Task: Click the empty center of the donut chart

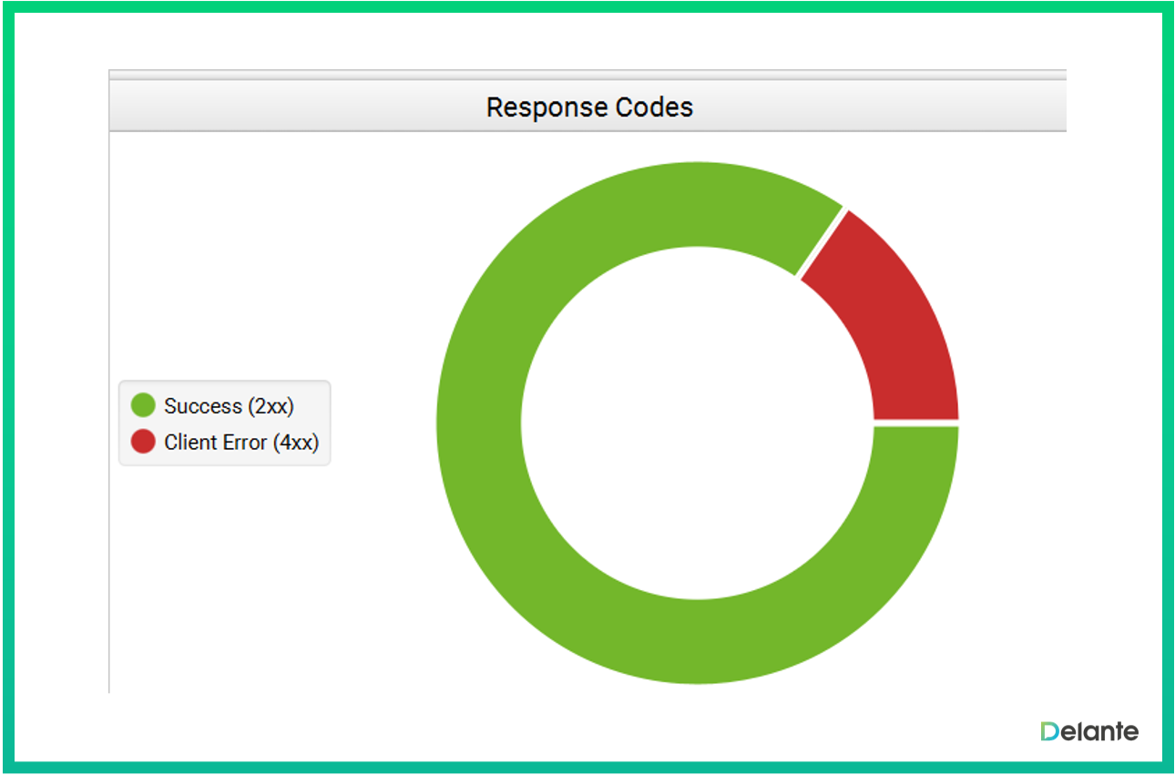Action: 697,423
